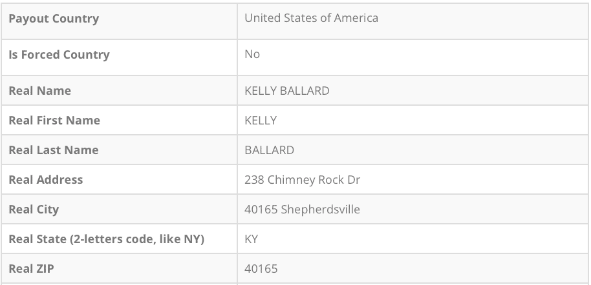
Task: Select the United States of America value
Action: pyautogui.click(x=311, y=18)
